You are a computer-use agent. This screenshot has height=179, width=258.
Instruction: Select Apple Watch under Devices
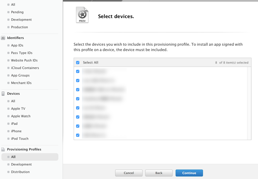(x=21, y=116)
